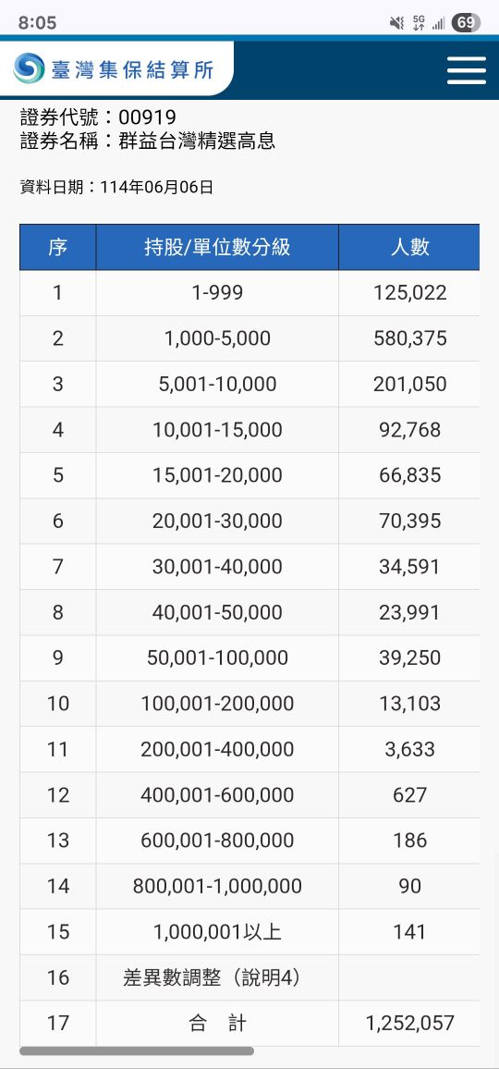This screenshot has height=1069, width=499.
Task: Click the 證券代號 00919 text
Action: (98, 117)
